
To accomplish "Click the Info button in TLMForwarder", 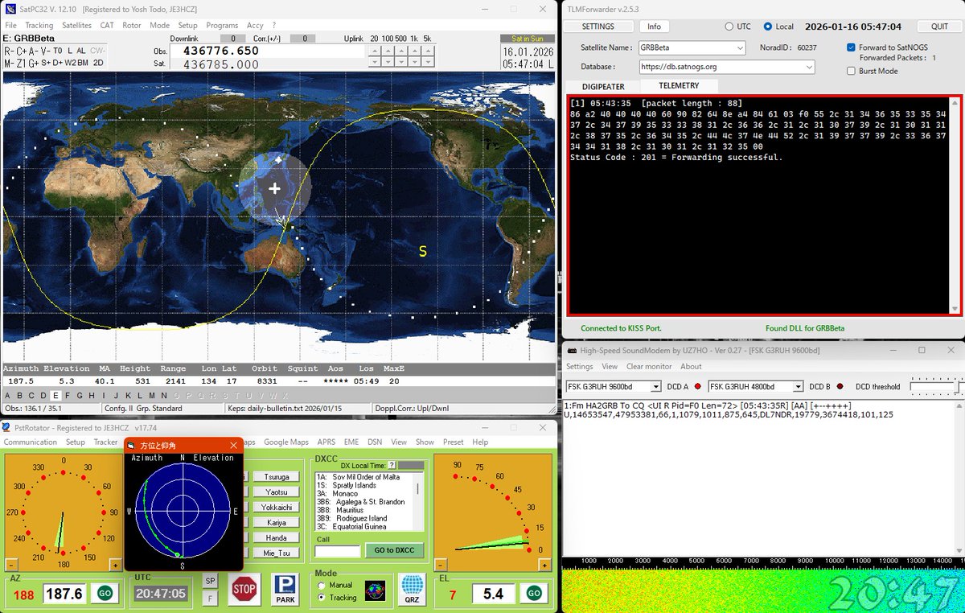I will point(655,27).
